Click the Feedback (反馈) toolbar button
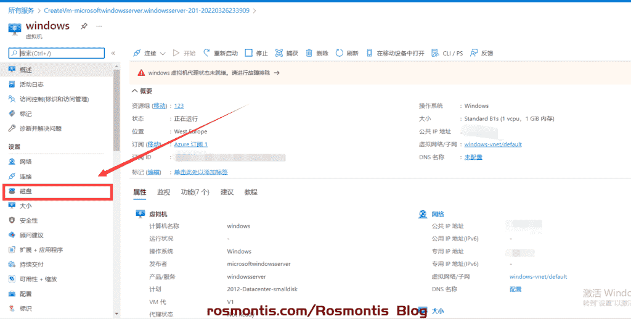The image size is (631, 319). (482, 53)
